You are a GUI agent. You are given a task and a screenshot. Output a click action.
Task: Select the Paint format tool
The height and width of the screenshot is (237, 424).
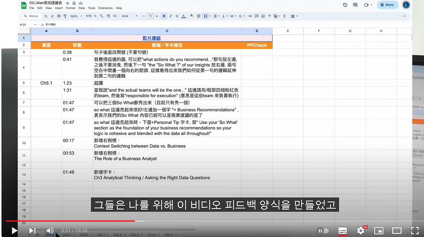pyautogui.click(x=65, y=16)
